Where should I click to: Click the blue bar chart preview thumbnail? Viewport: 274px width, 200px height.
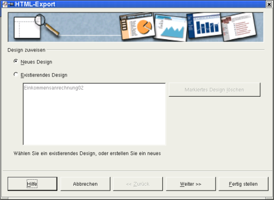204,26
